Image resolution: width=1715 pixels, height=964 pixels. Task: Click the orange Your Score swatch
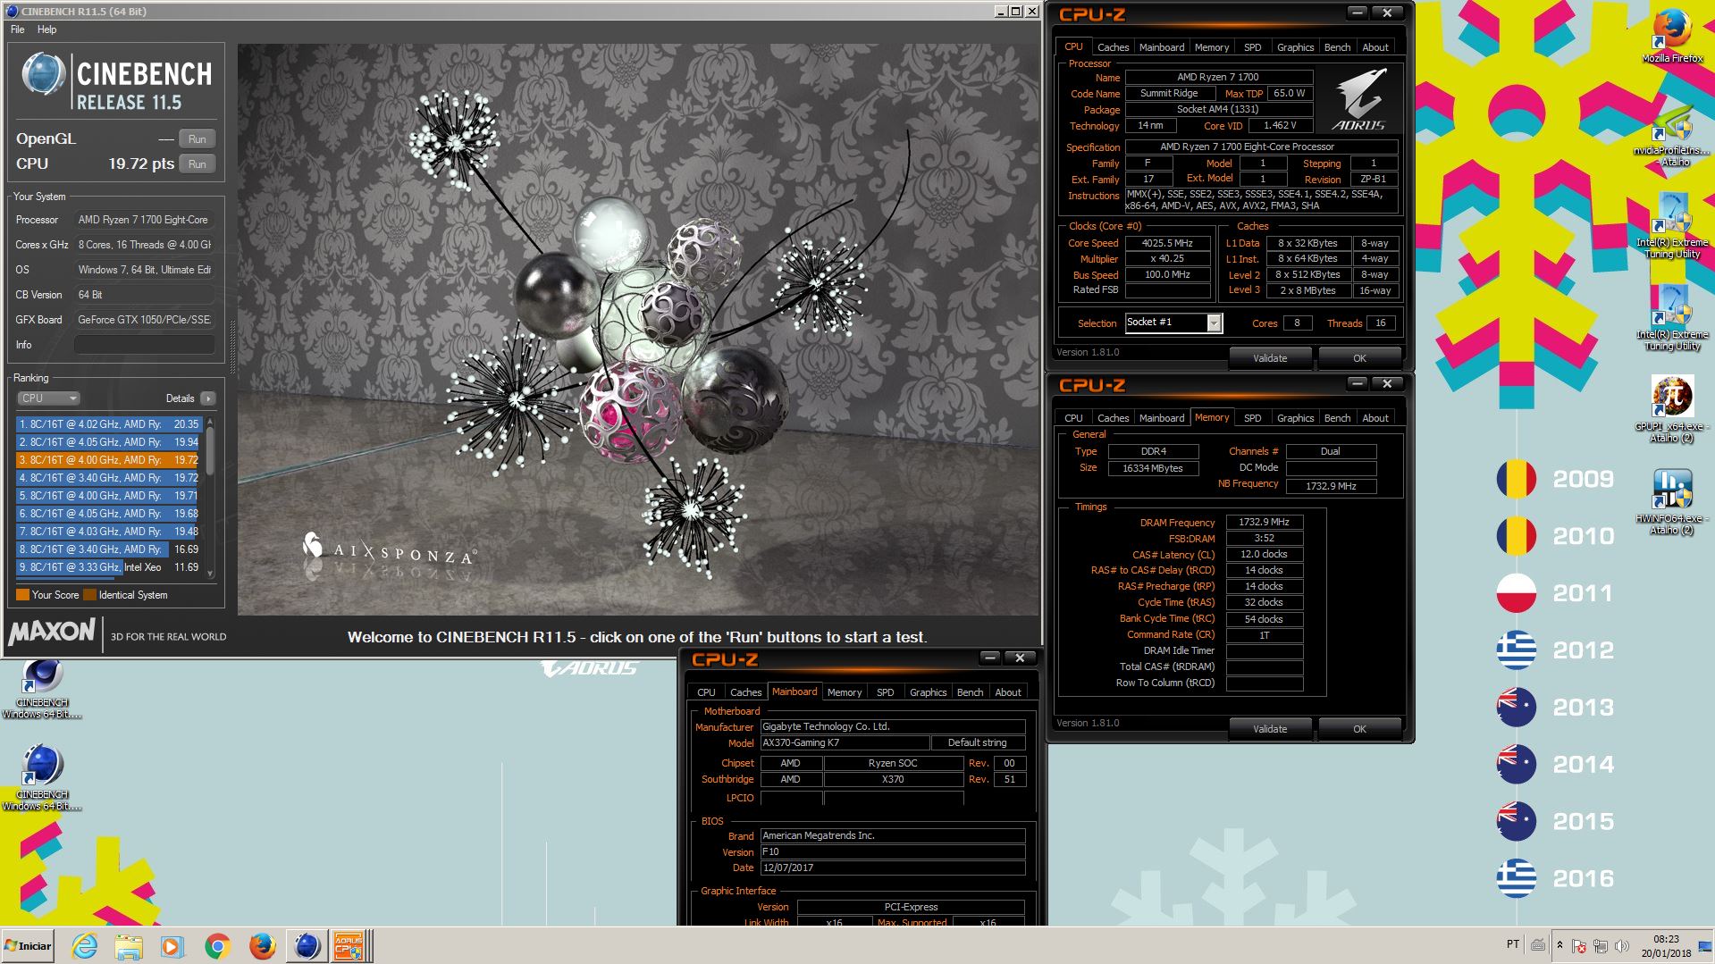(x=22, y=595)
